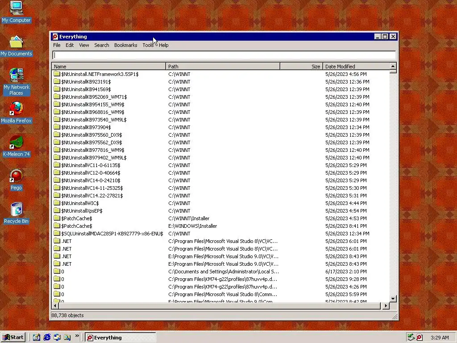Select $NtUninstallVC14-0-24210$ entry
The image size is (457, 343).
[91, 180]
